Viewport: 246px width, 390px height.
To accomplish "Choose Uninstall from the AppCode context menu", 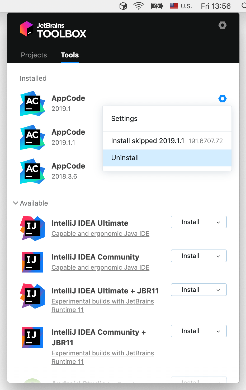I will click(125, 158).
